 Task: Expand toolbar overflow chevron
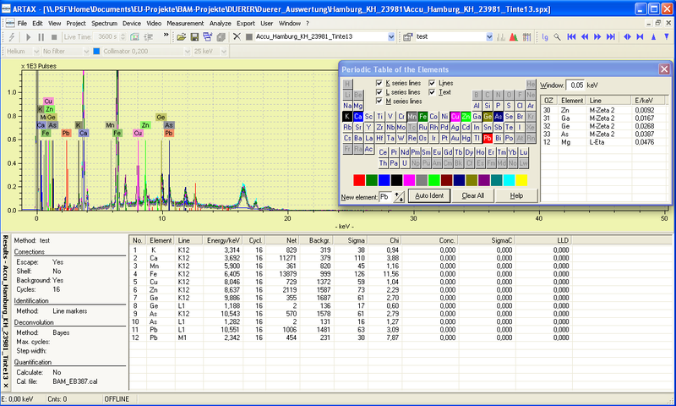(166, 35)
